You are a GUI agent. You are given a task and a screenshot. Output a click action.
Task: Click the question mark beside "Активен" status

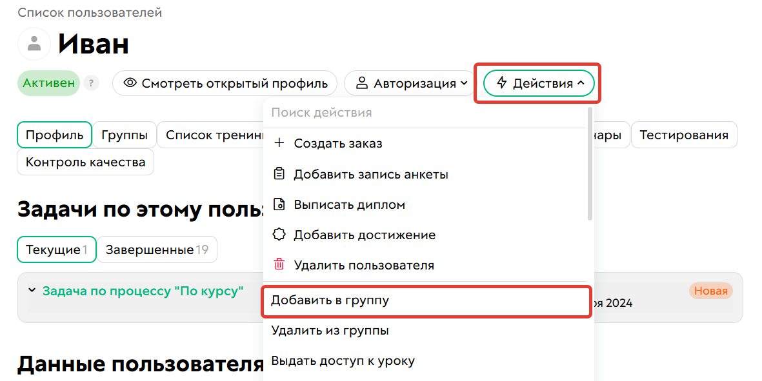click(x=90, y=83)
